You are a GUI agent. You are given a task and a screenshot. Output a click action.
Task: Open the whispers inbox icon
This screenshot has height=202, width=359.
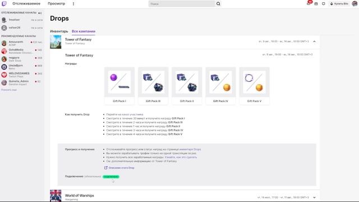click(316, 4)
